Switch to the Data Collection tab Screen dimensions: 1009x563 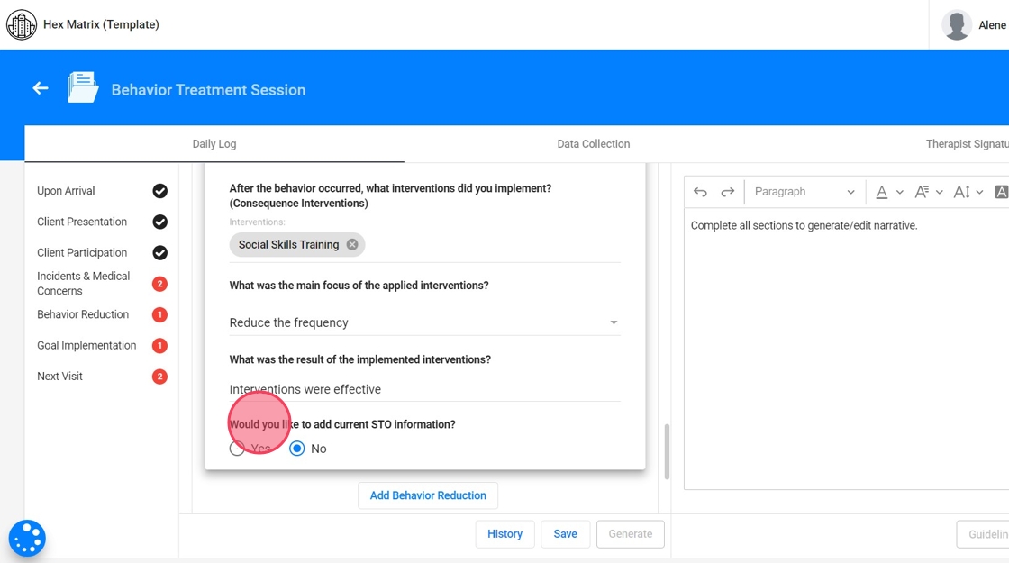[x=593, y=144]
